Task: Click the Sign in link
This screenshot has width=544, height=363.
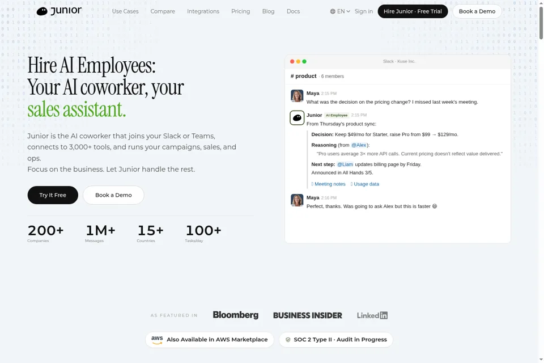Action: point(364,11)
